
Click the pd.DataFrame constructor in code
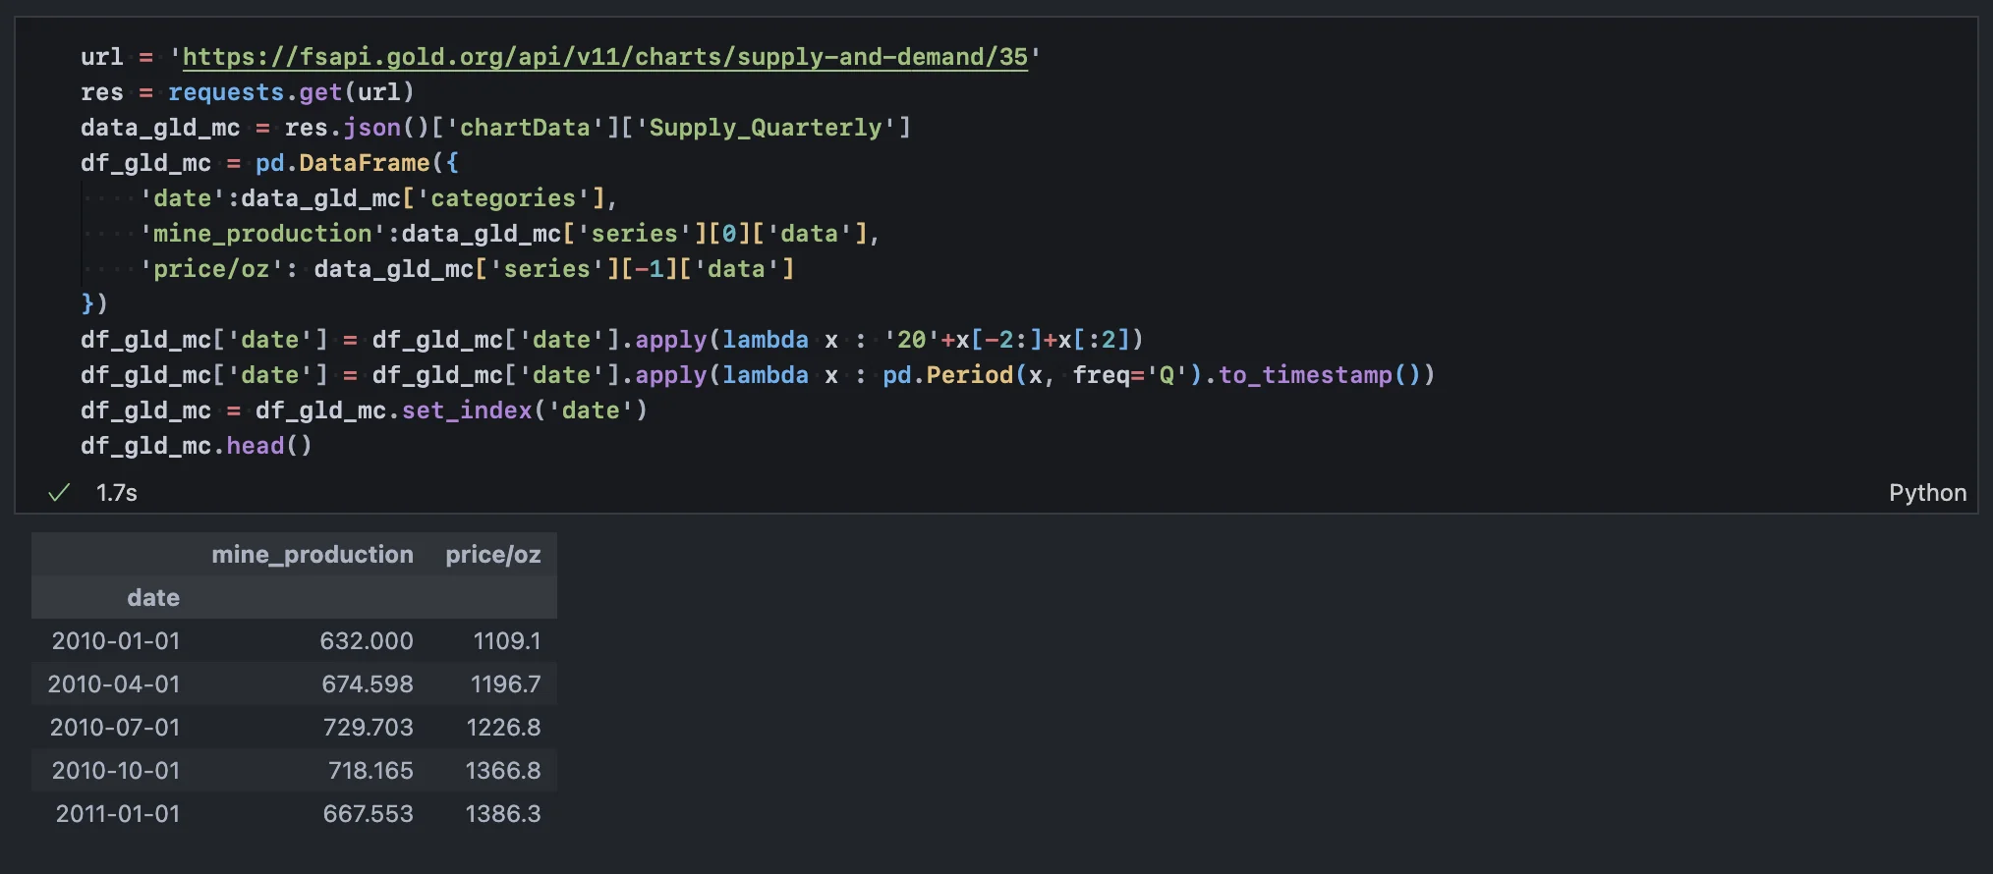click(342, 163)
